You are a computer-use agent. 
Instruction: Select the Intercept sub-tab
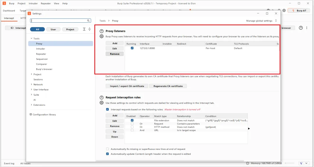(9, 18)
